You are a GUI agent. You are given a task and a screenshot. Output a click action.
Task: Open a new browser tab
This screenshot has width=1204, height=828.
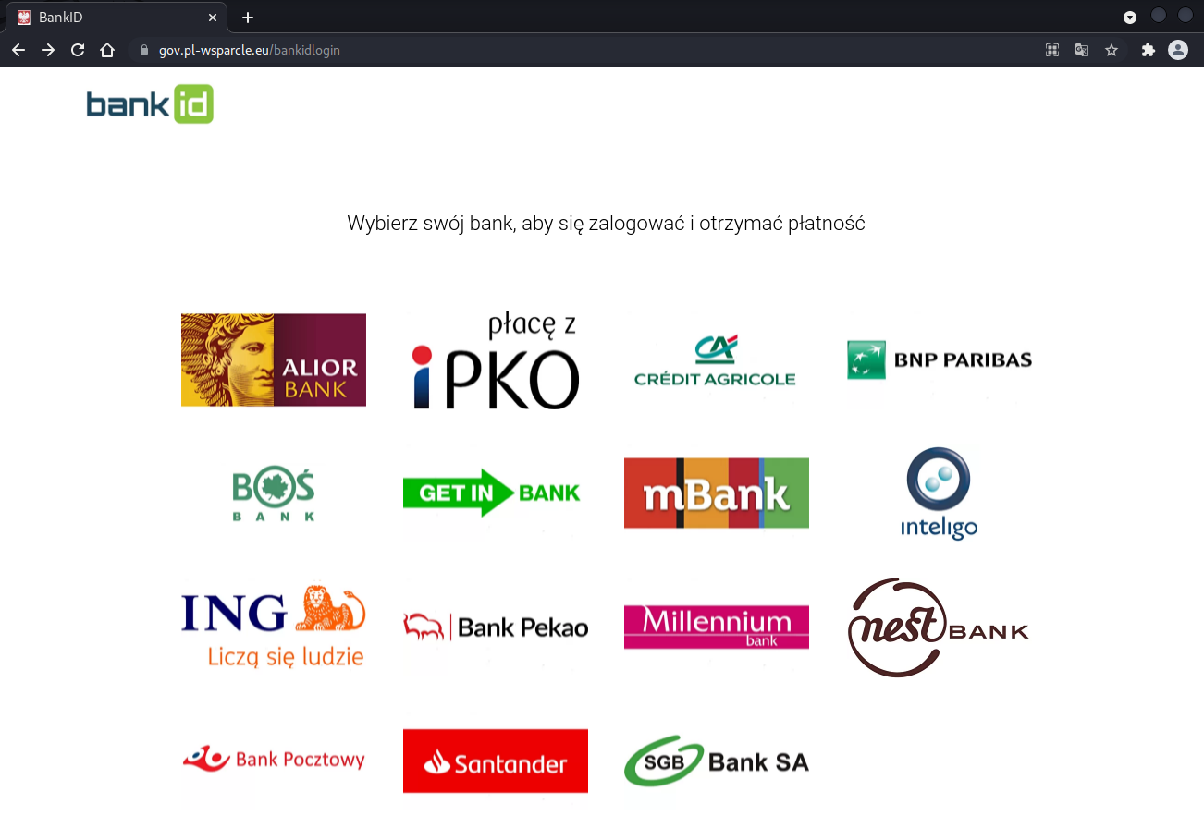click(248, 18)
